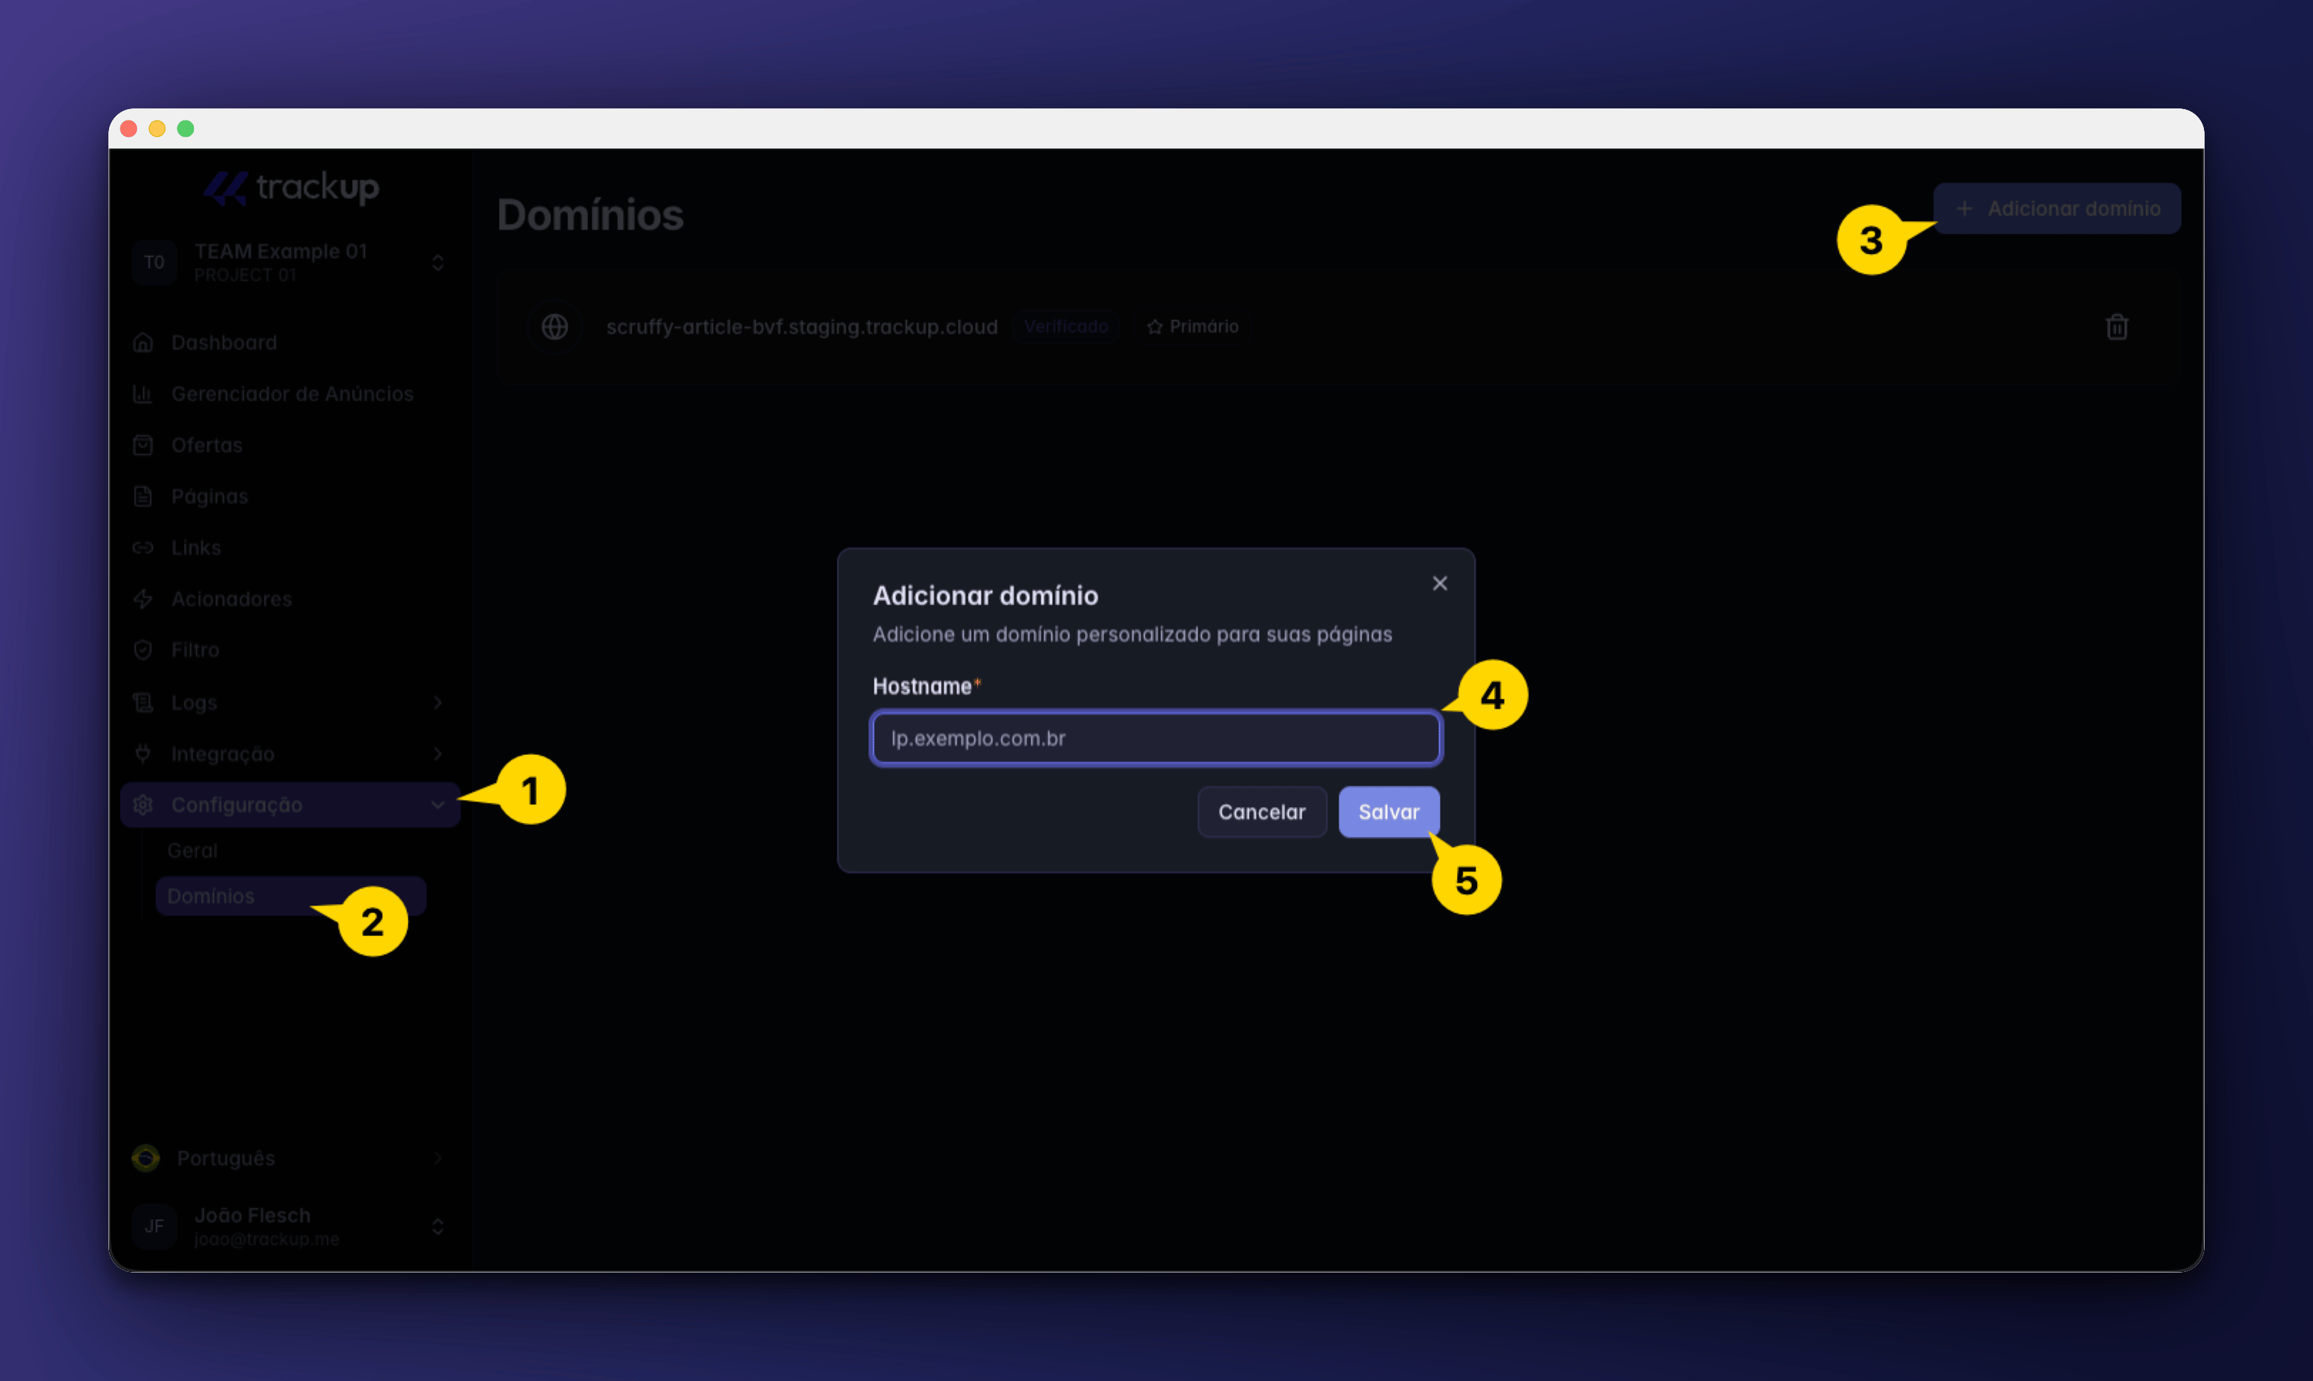This screenshot has height=1381, width=2313.
Task: Click the Dashboard home icon
Action: (x=143, y=342)
